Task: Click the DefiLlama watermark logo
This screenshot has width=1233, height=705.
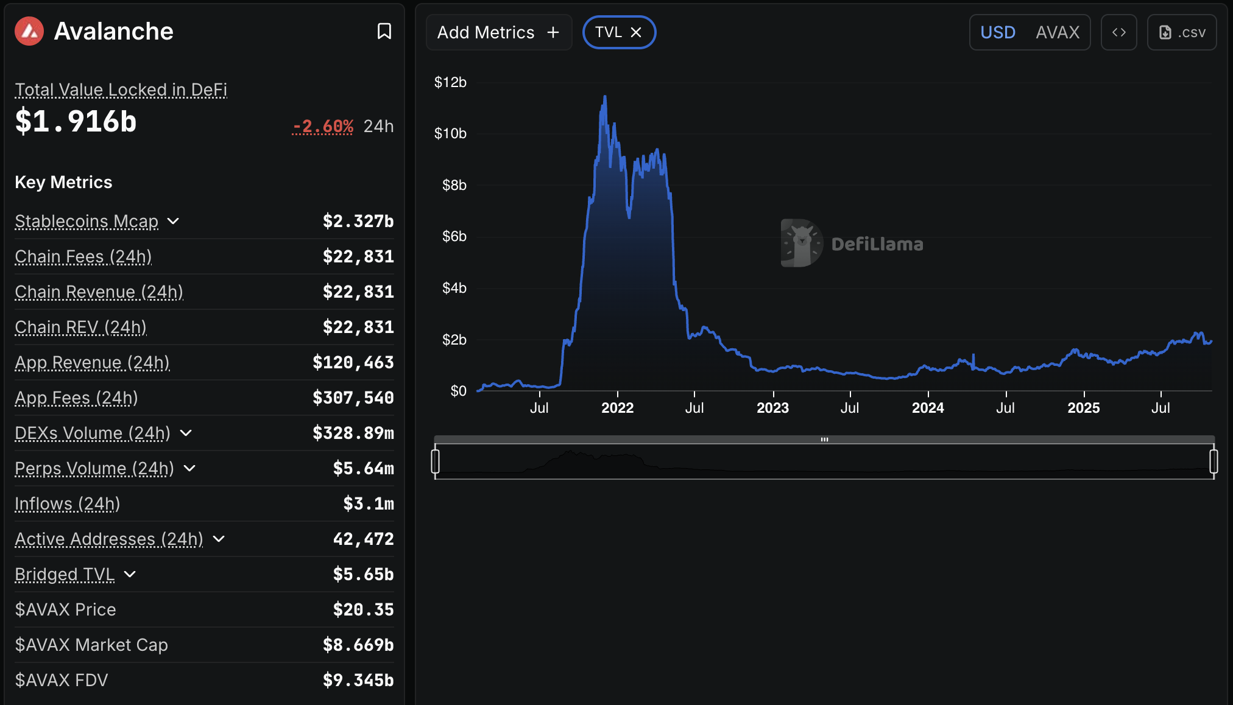Action: [x=802, y=243]
